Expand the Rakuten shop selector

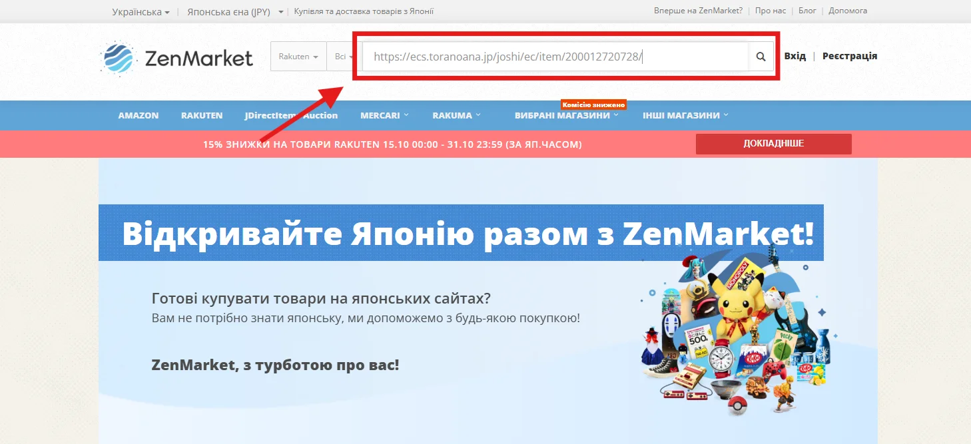point(298,57)
